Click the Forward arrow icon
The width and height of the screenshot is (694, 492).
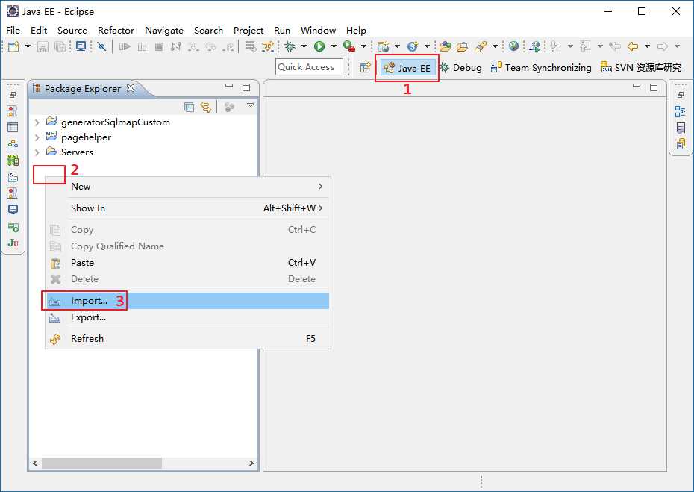663,46
